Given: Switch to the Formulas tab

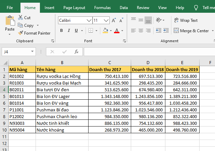Looking at the screenshot, I should tap(102, 8).
